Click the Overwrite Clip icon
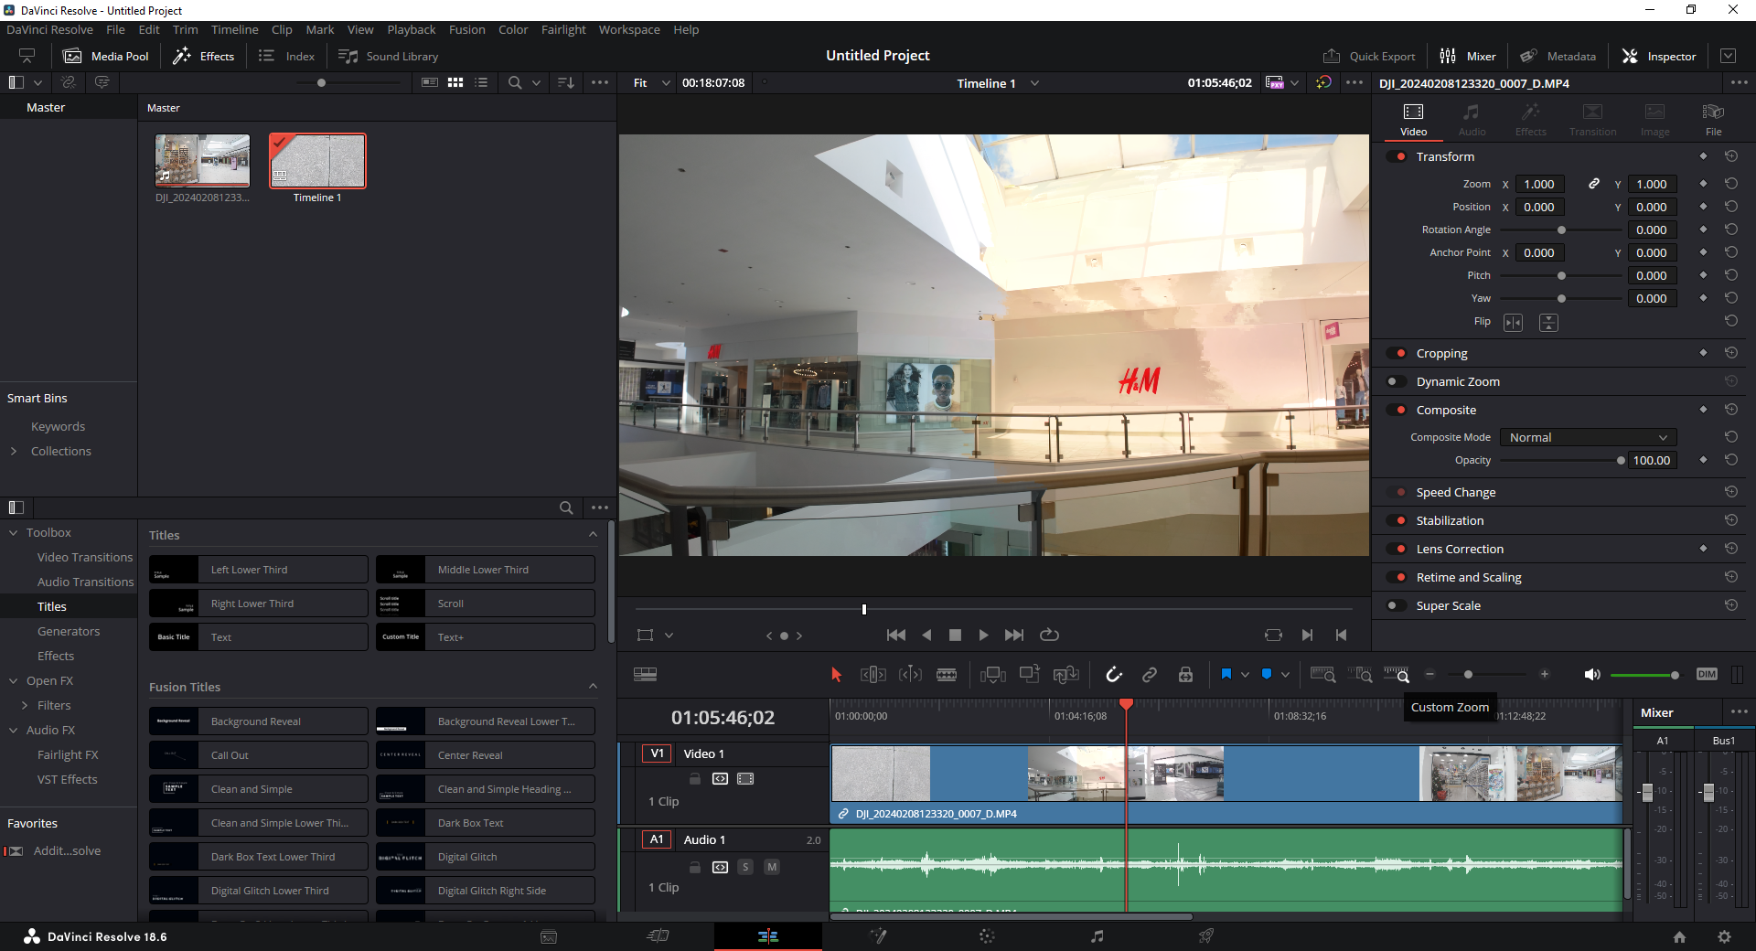Screen dimensions: 1756x951 click(1030, 675)
